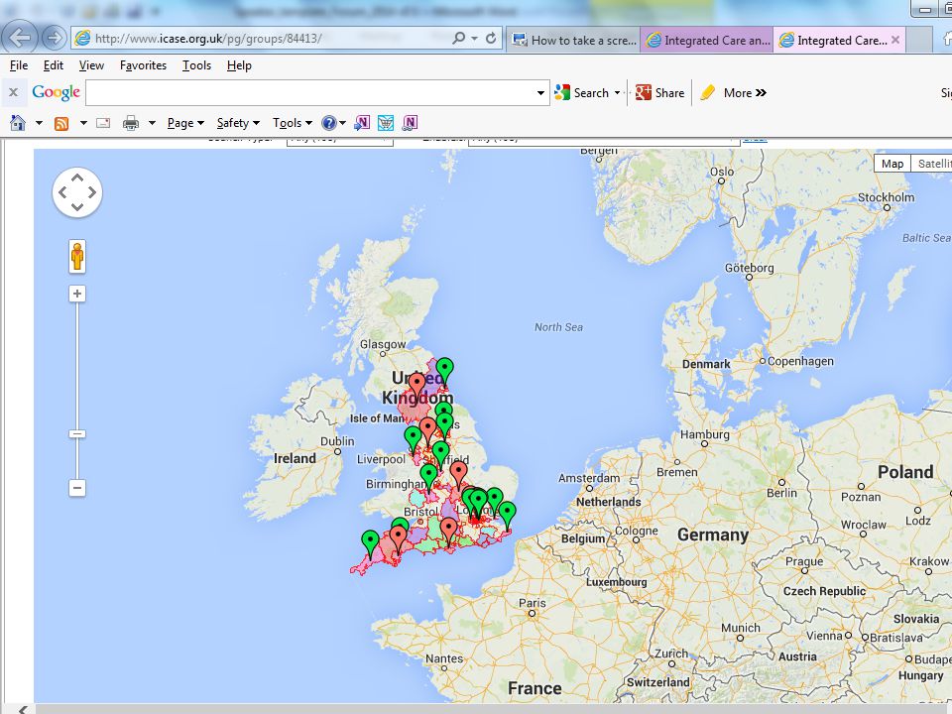Pan the map left with the left arrow

click(x=61, y=193)
